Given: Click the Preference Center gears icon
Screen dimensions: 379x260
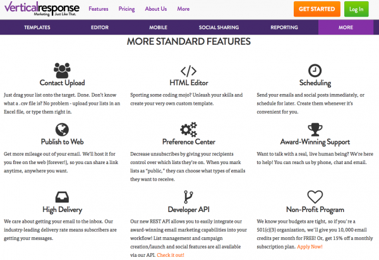Looking at the screenshot, I should pyautogui.click(x=188, y=130).
